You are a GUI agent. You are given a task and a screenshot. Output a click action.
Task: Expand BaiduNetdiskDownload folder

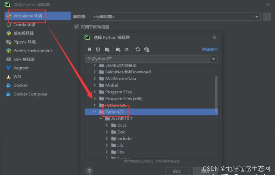tap(95, 72)
